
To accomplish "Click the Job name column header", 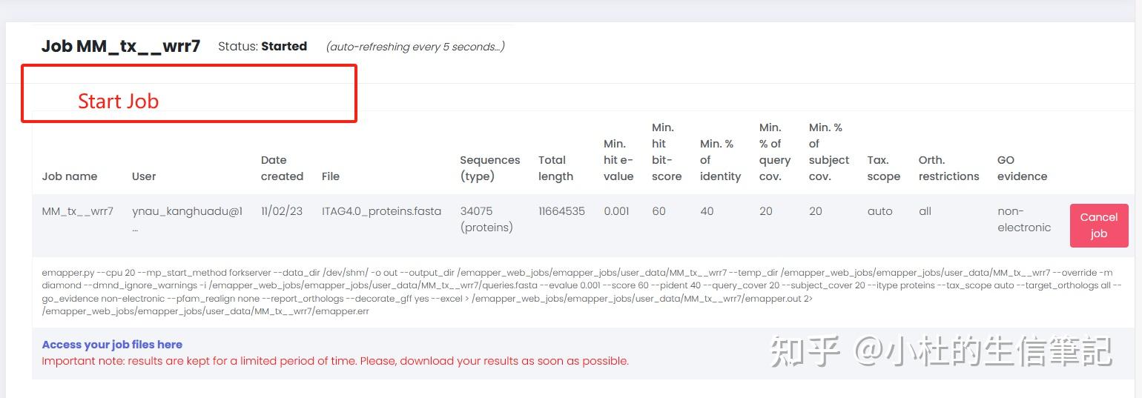I will tap(70, 176).
